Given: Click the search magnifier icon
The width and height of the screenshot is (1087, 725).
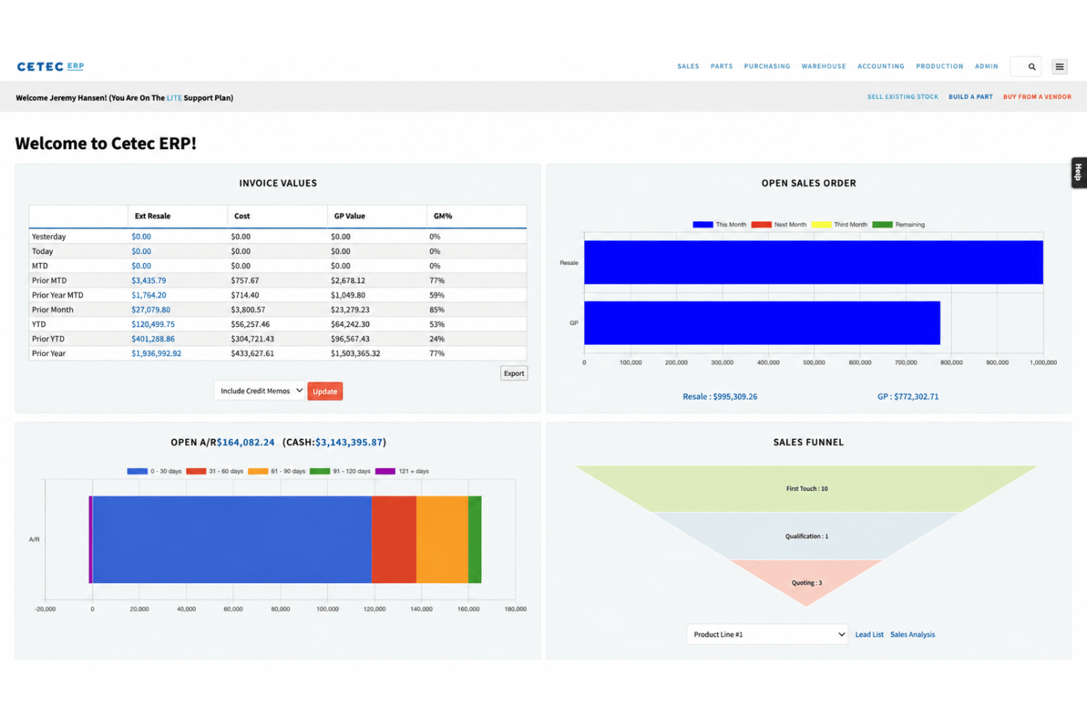Looking at the screenshot, I should [x=1032, y=67].
